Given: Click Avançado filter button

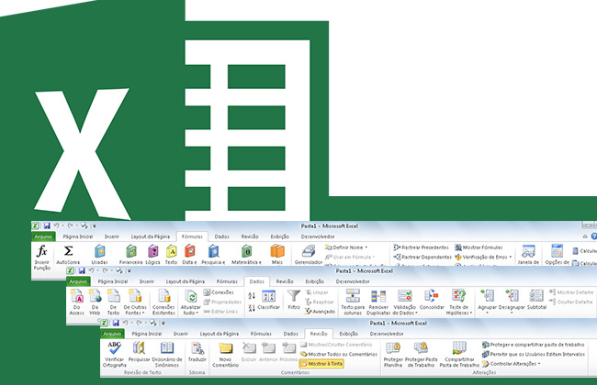Looking at the screenshot, I should tap(320, 312).
